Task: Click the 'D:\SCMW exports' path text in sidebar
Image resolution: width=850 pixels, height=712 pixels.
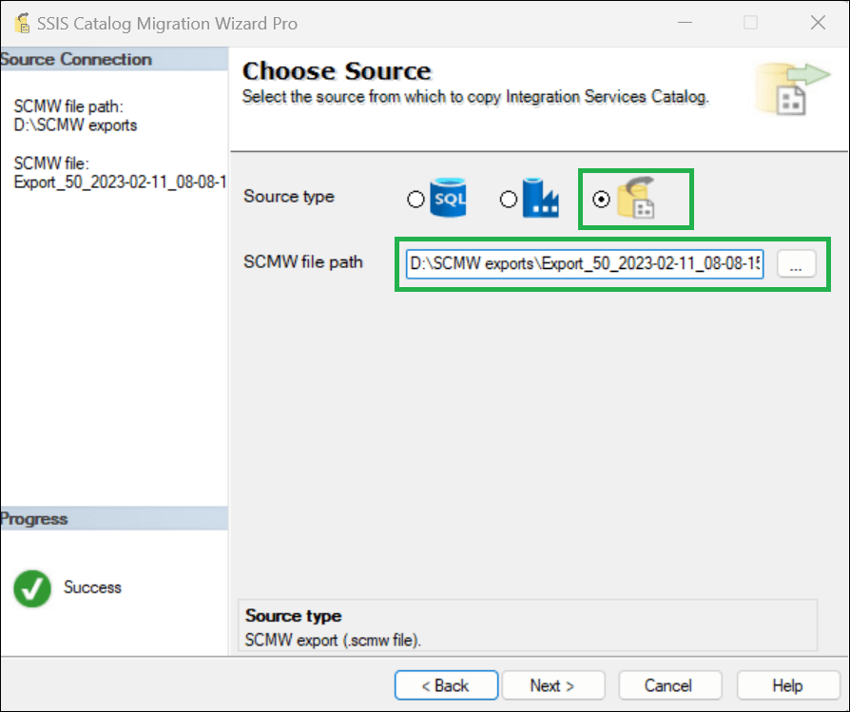Action: click(75, 125)
